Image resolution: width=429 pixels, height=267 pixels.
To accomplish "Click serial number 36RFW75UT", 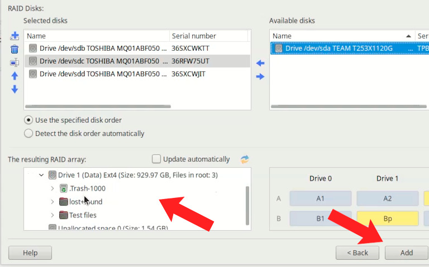I will point(190,61).
